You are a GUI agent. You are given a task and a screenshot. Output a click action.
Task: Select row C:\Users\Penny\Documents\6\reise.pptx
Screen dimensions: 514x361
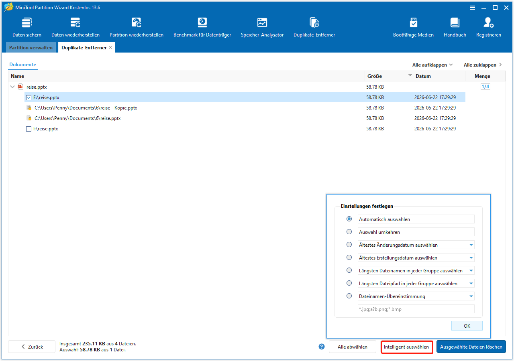tap(245, 118)
